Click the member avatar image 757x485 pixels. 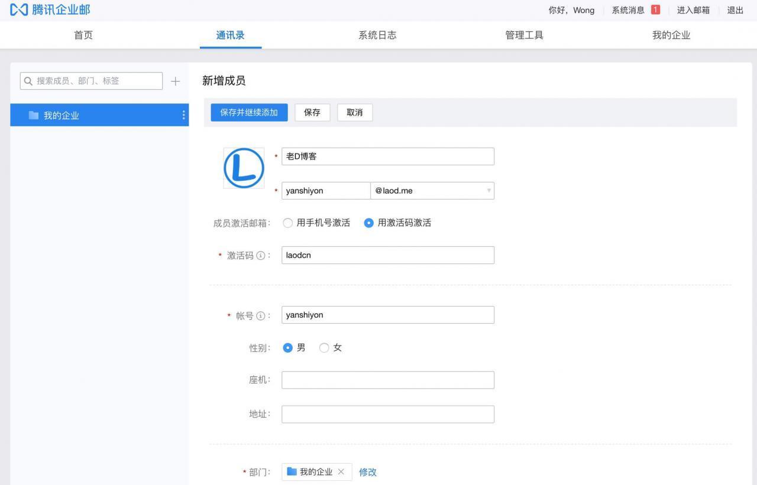[x=244, y=167]
